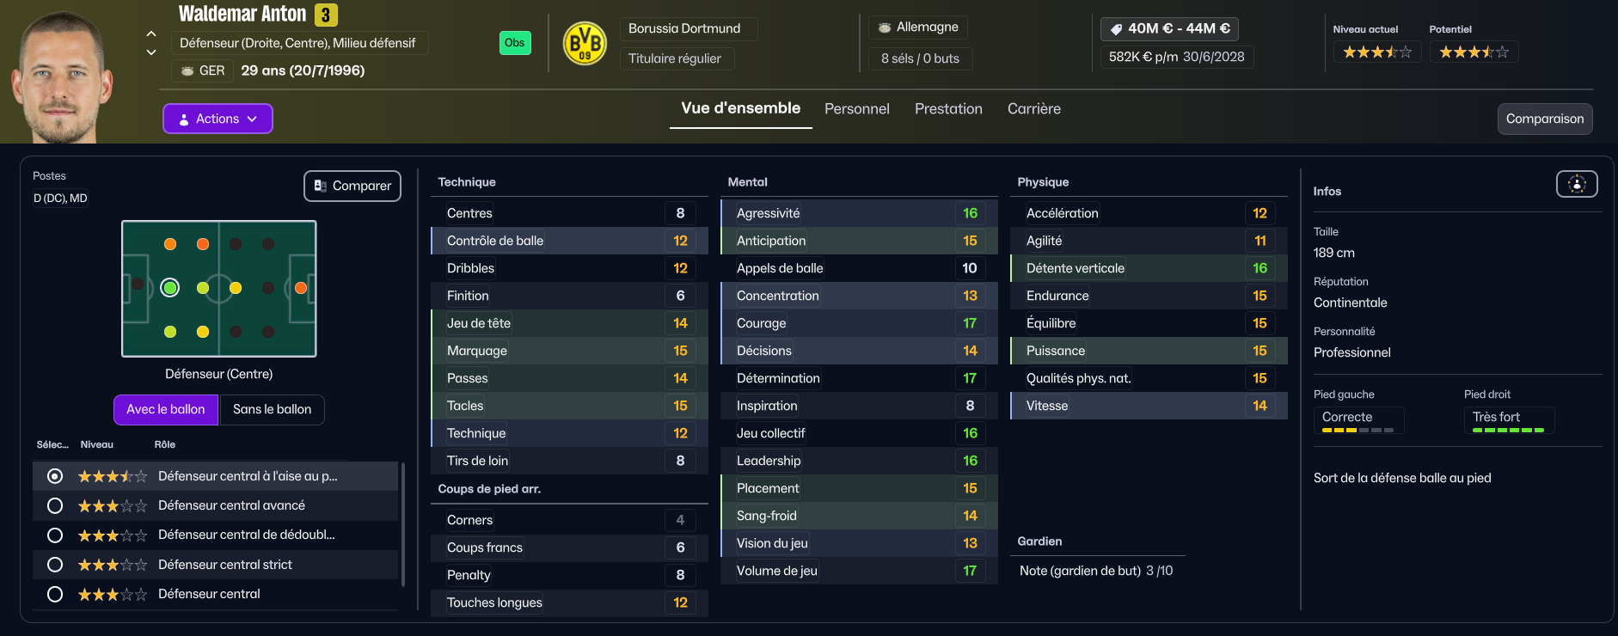Open the Niveau actuel star rating details
1618x636 pixels.
pos(1376,52)
